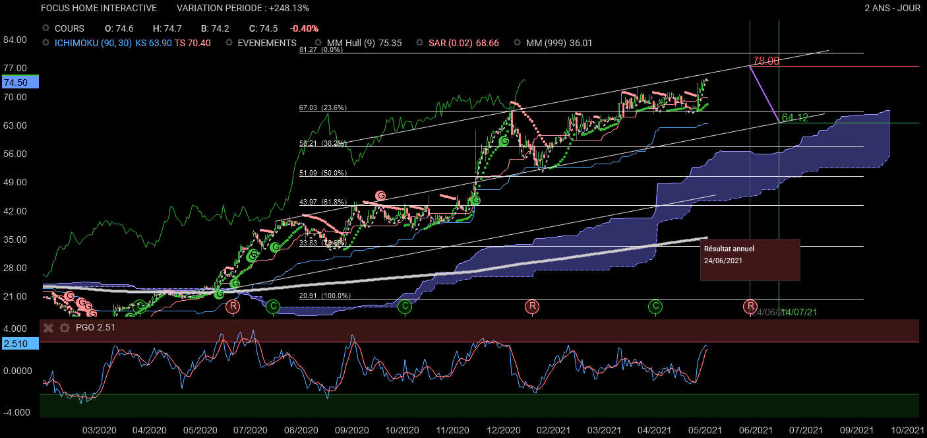Click the red R event between 05/2020 and 07/2020

232,306
